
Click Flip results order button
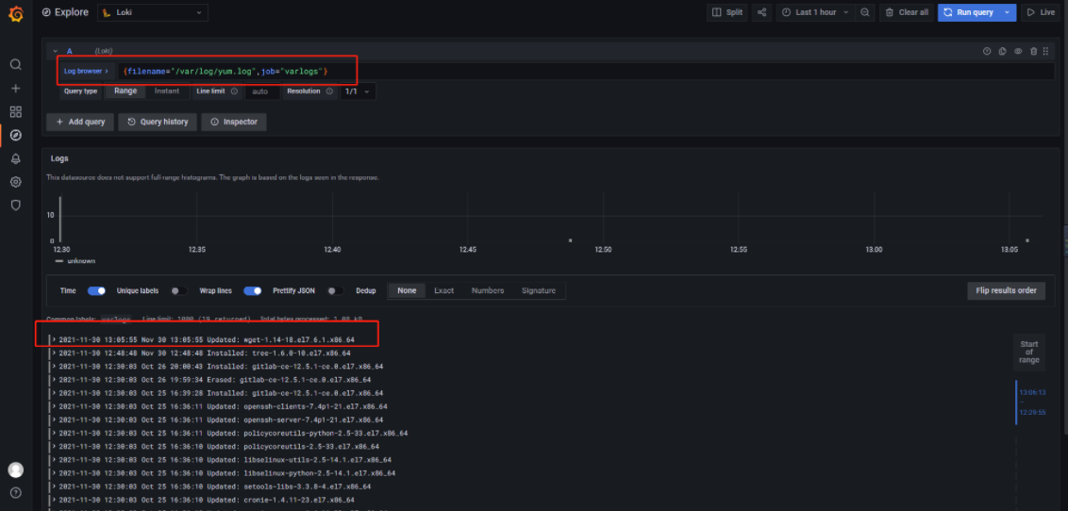(x=1006, y=290)
